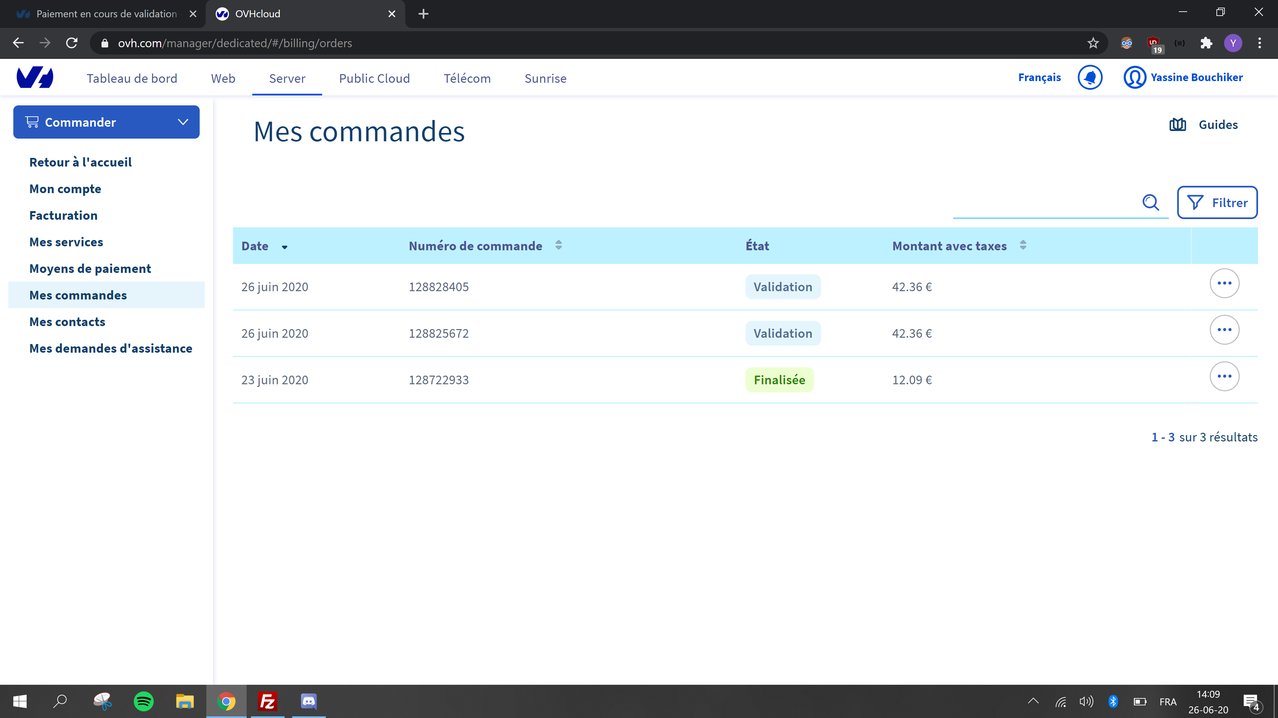The height and width of the screenshot is (718, 1278).
Task: Open Public Cloud section
Action: click(x=374, y=78)
